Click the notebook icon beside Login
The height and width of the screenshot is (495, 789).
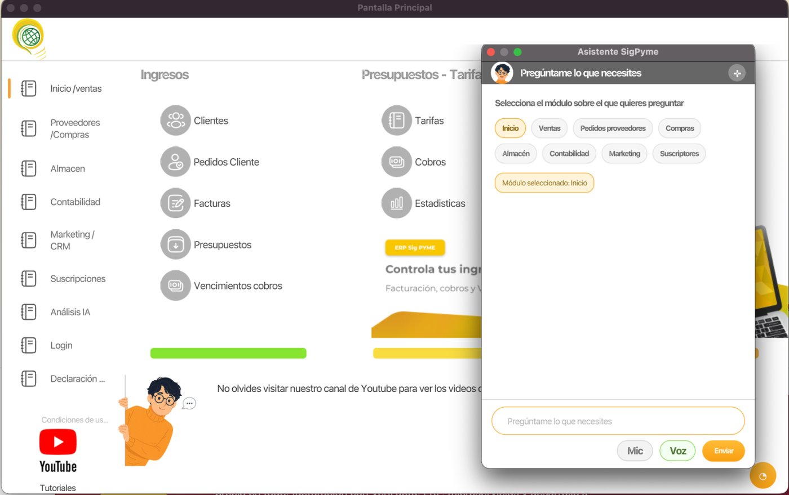click(28, 345)
